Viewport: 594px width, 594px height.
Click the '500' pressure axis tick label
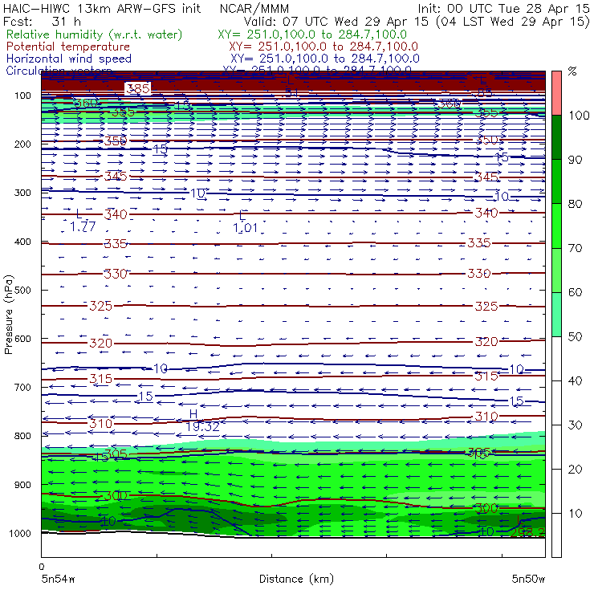(x=24, y=291)
